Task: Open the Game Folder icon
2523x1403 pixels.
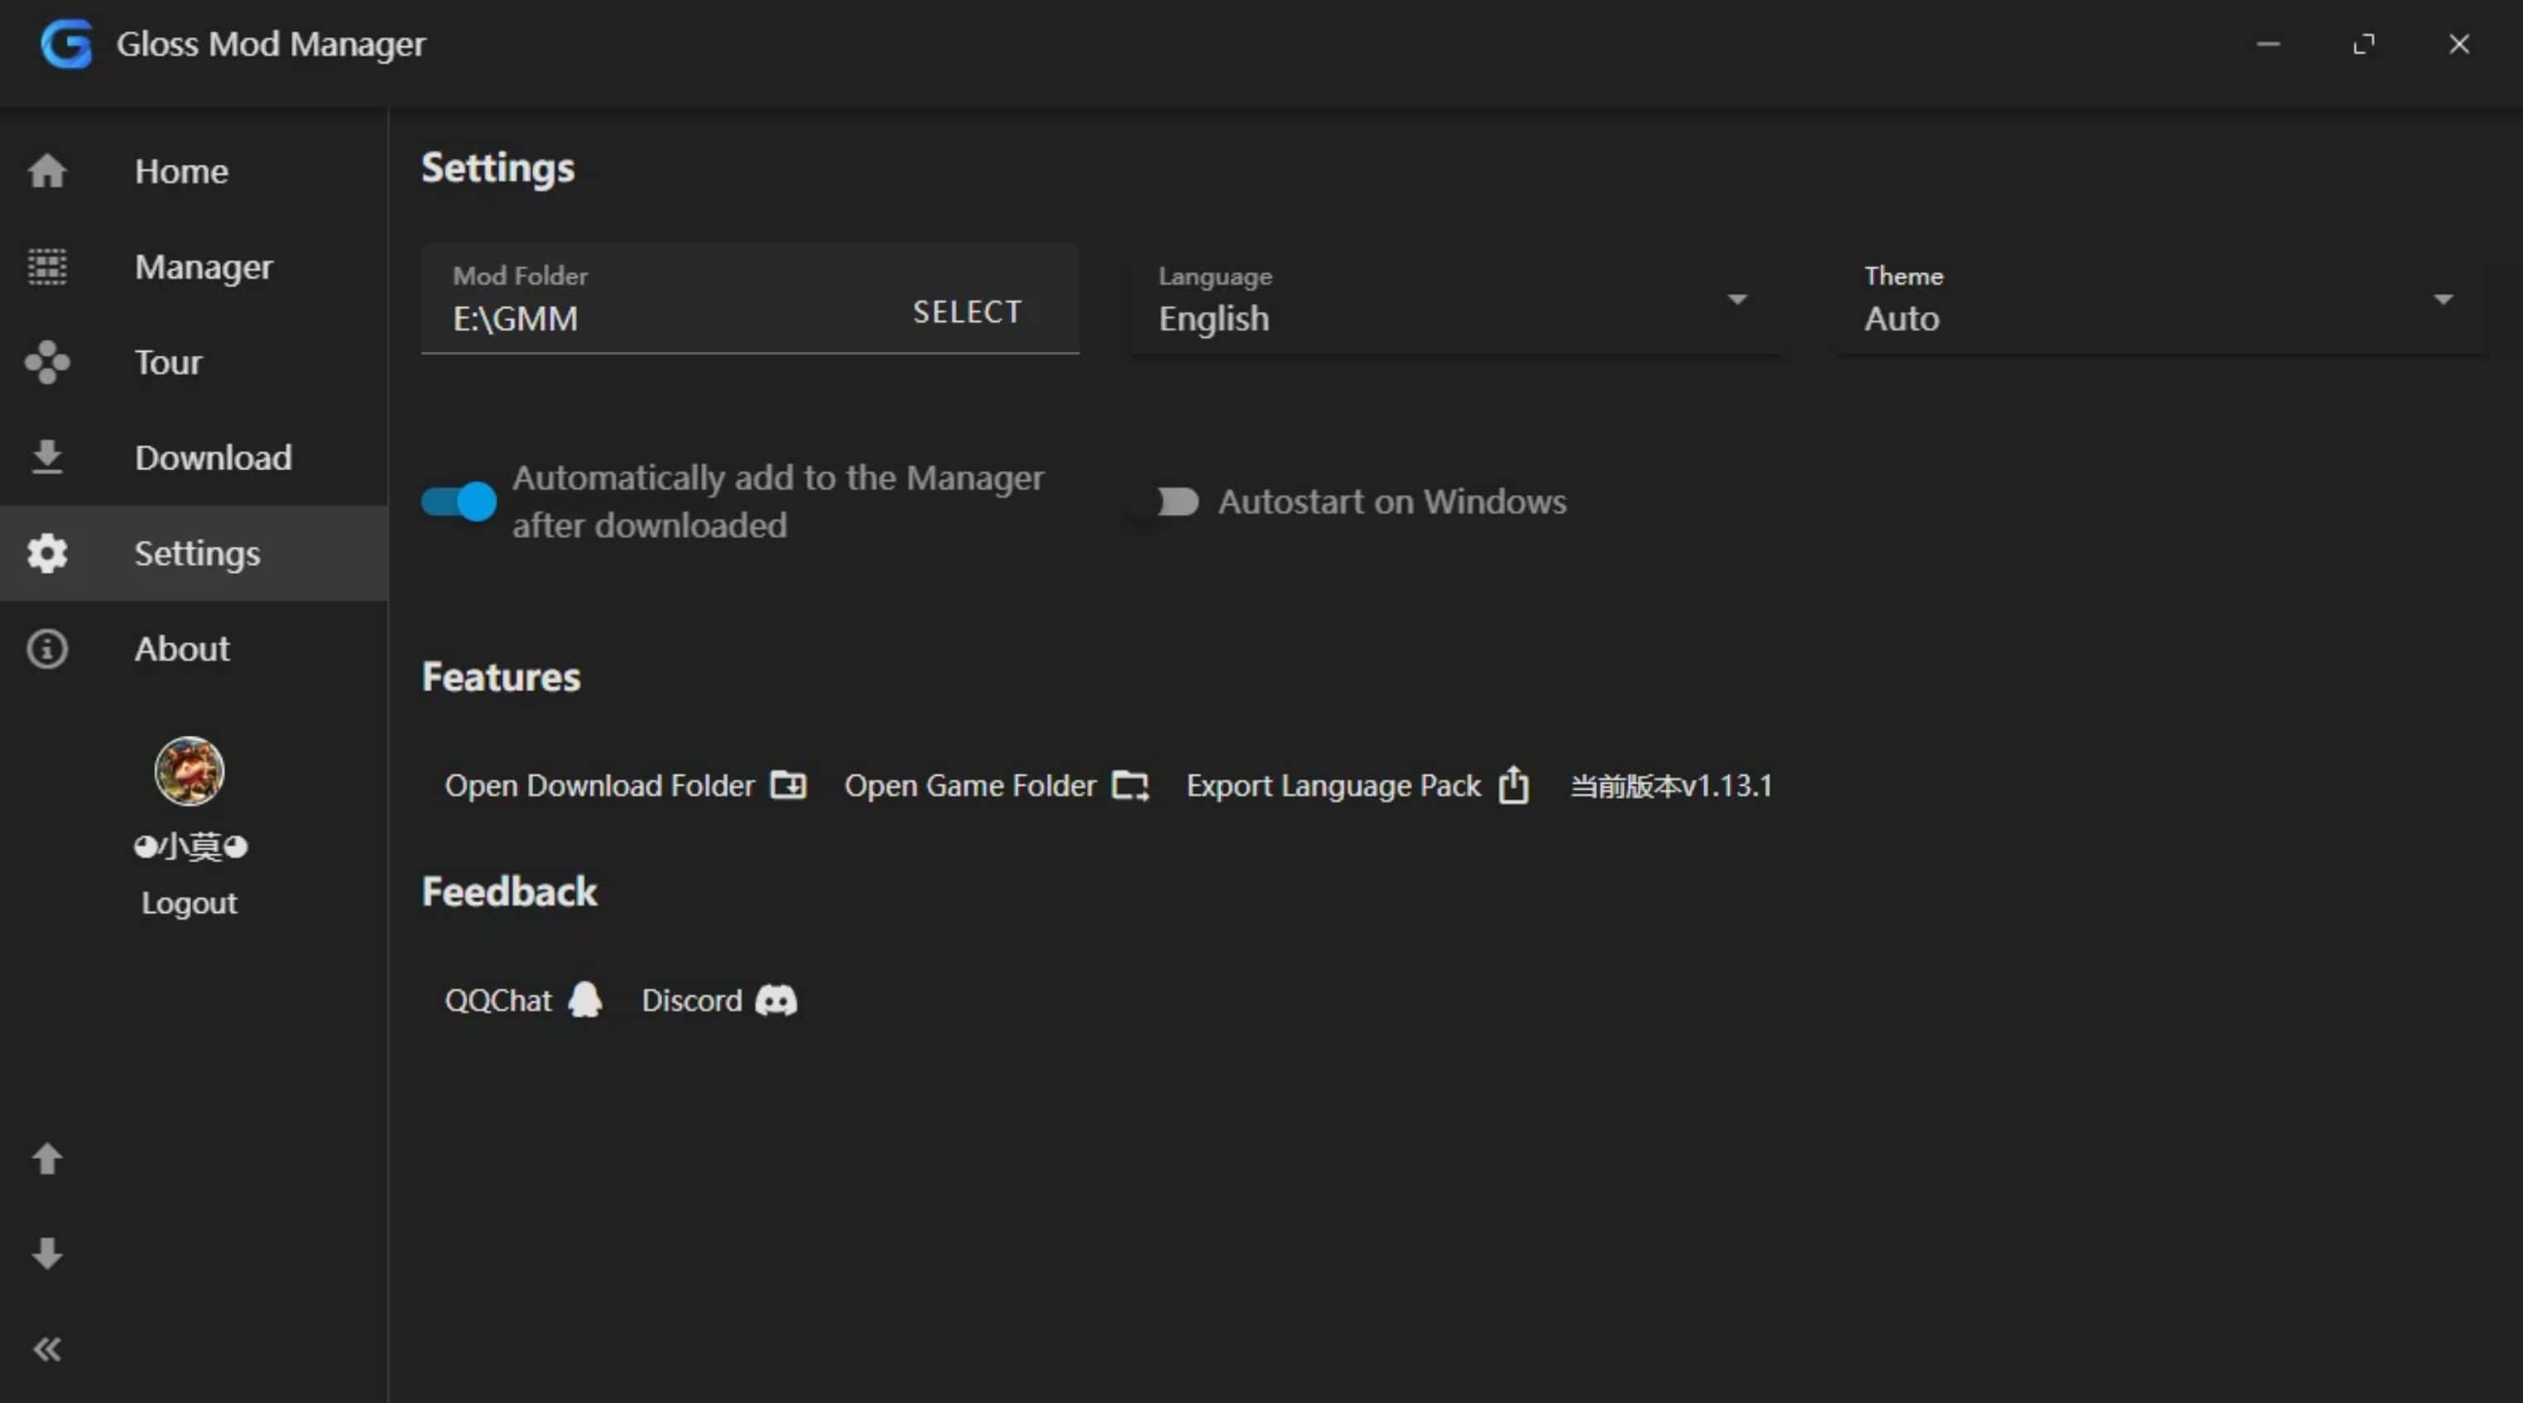Action: [x=1130, y=786]
